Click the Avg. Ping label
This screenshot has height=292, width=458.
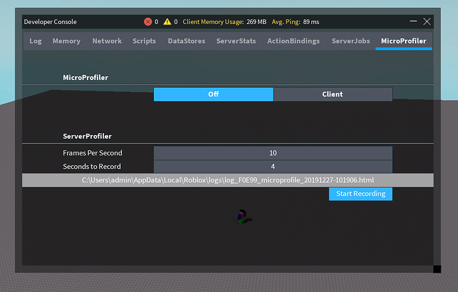[286, 22]
